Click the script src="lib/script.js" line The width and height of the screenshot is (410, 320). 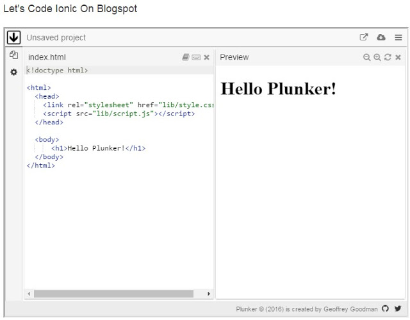[x=119, y=114]
